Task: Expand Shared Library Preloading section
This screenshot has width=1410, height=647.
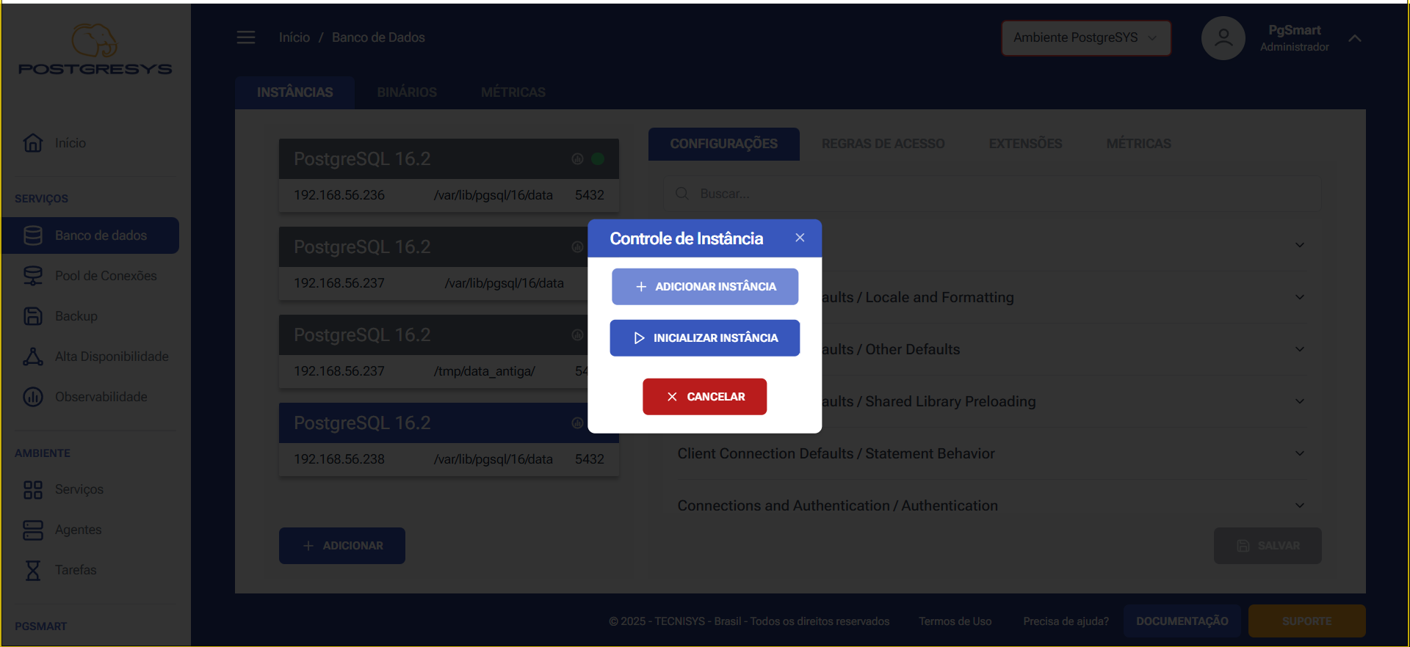Action: pyautogui.click(x=1300, y=401)
